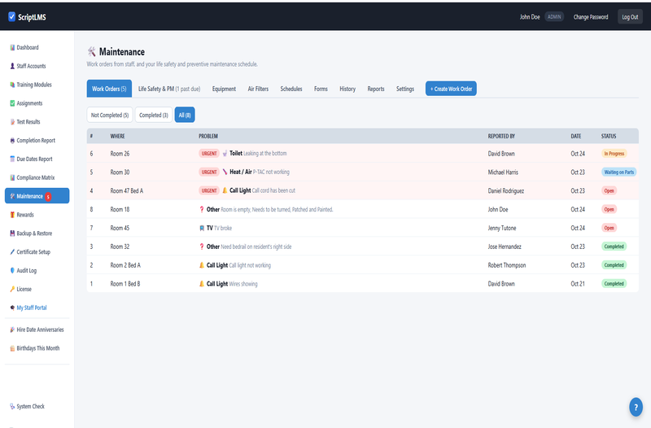Open the maintenance Settings tab
651x428 pixels.
pos(404,89)
